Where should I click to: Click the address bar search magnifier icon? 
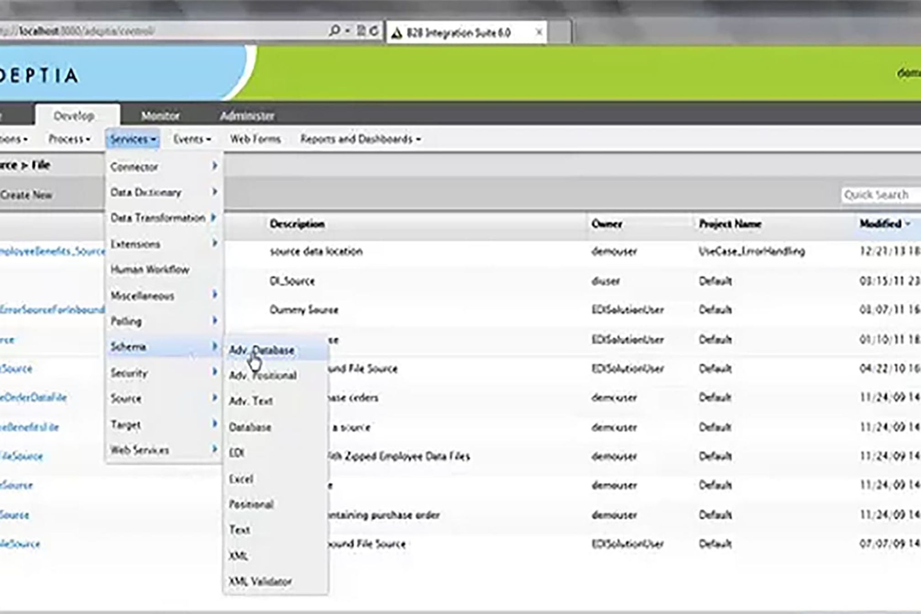[334, 31]
